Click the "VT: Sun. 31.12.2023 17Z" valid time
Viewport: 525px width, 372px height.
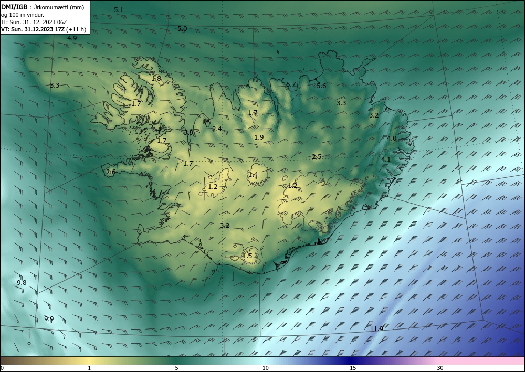32,29
